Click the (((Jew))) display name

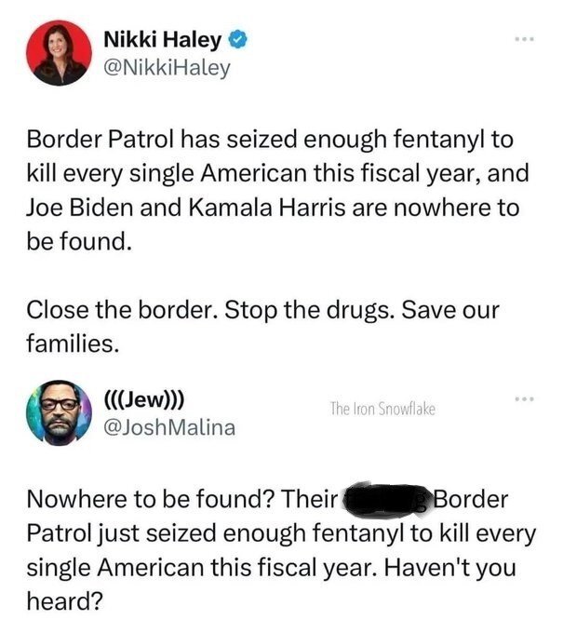(144, 399)
